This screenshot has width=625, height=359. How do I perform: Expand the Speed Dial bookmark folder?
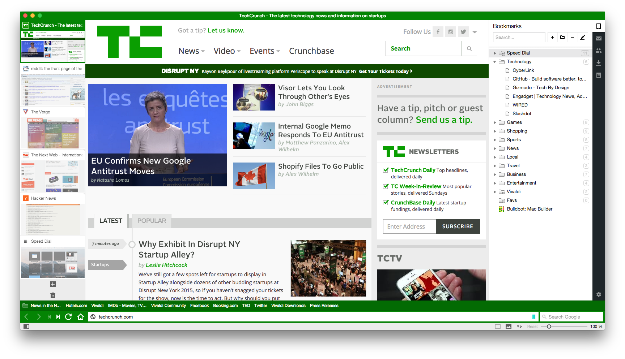coord(495,53)
